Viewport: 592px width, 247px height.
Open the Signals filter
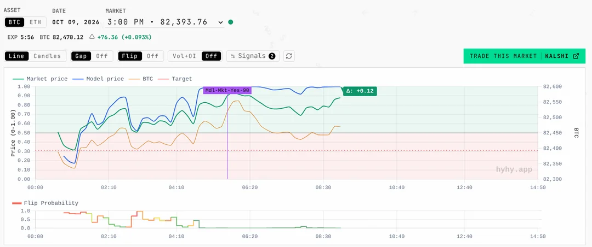(x=253, y=56)
